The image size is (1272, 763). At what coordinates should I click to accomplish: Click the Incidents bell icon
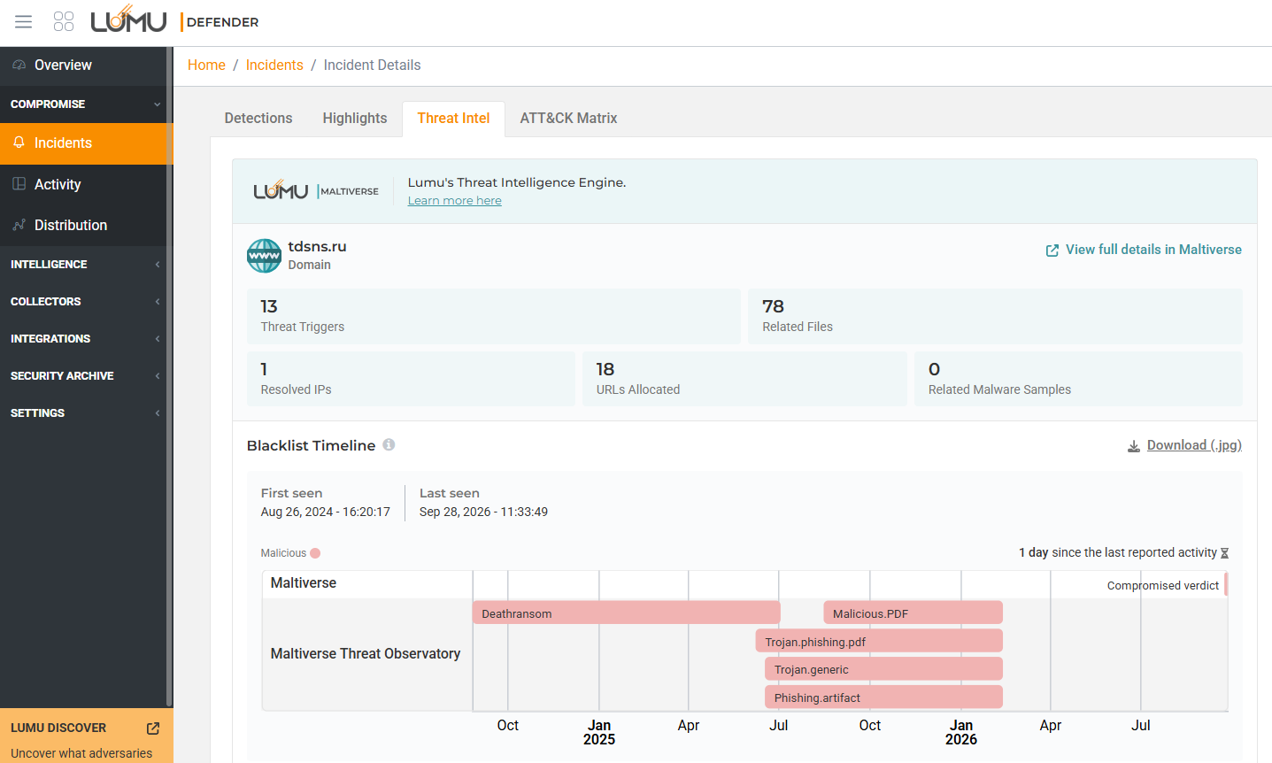click(x=19, y=143)
